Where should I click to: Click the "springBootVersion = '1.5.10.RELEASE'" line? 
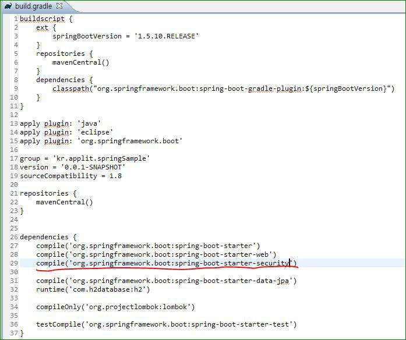click(x=126, y=36)
